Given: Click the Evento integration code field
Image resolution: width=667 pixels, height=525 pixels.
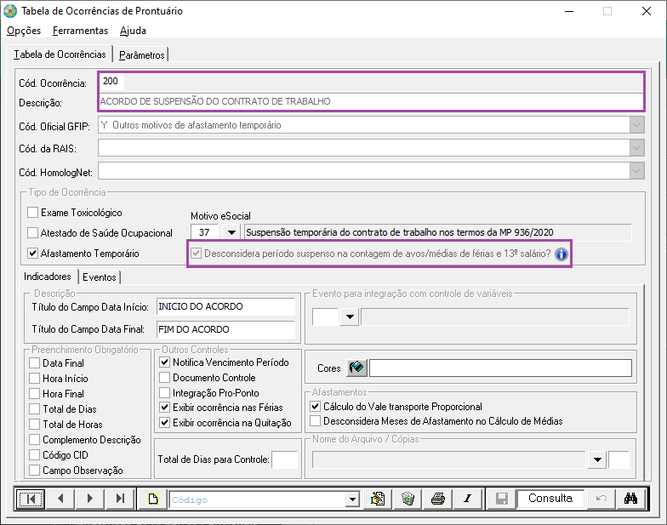Looking at the screenshot, I should pyautogui.click(x=326, y=317).
